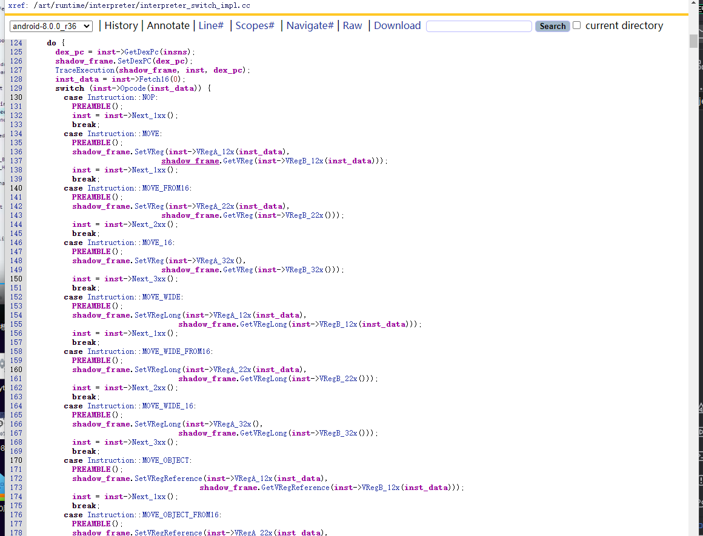The width and height of the screenshot is (703, 536).
Task: Toggle the Scopes# option
Action: click(255, 25)
